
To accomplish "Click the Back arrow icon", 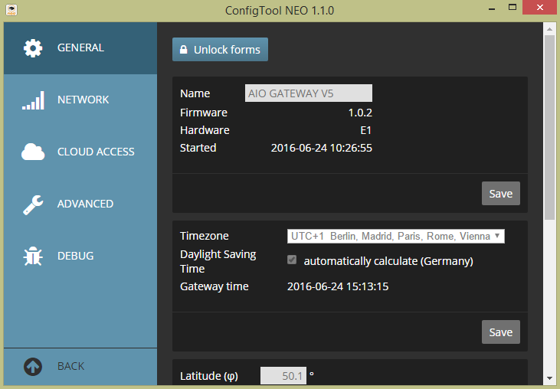I will [33, 367].
